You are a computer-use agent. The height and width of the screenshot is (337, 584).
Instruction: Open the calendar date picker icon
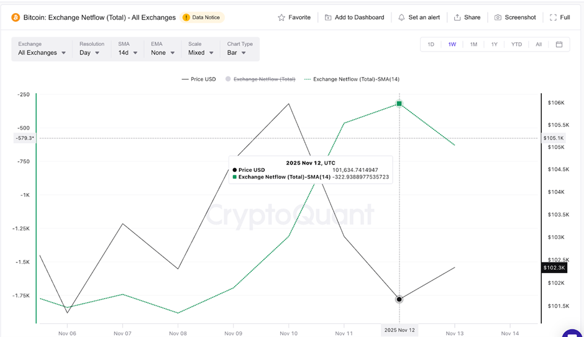tap(559, 44)
